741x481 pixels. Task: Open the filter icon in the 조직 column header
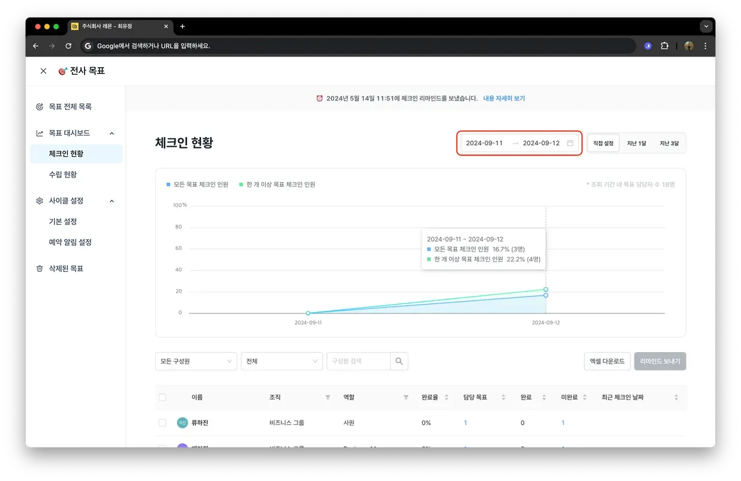click(328, 398)
